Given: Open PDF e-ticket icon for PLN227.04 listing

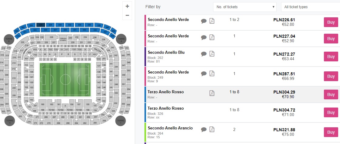Looking at the screenshot, I should (x=212, y=37).
